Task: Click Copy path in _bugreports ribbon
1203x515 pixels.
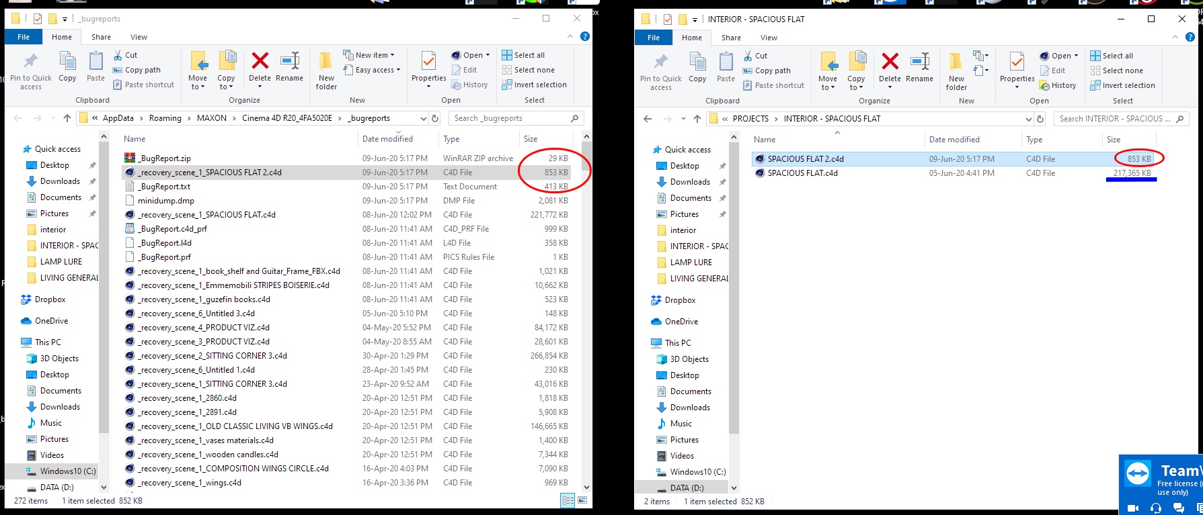Action: [137, 70]
